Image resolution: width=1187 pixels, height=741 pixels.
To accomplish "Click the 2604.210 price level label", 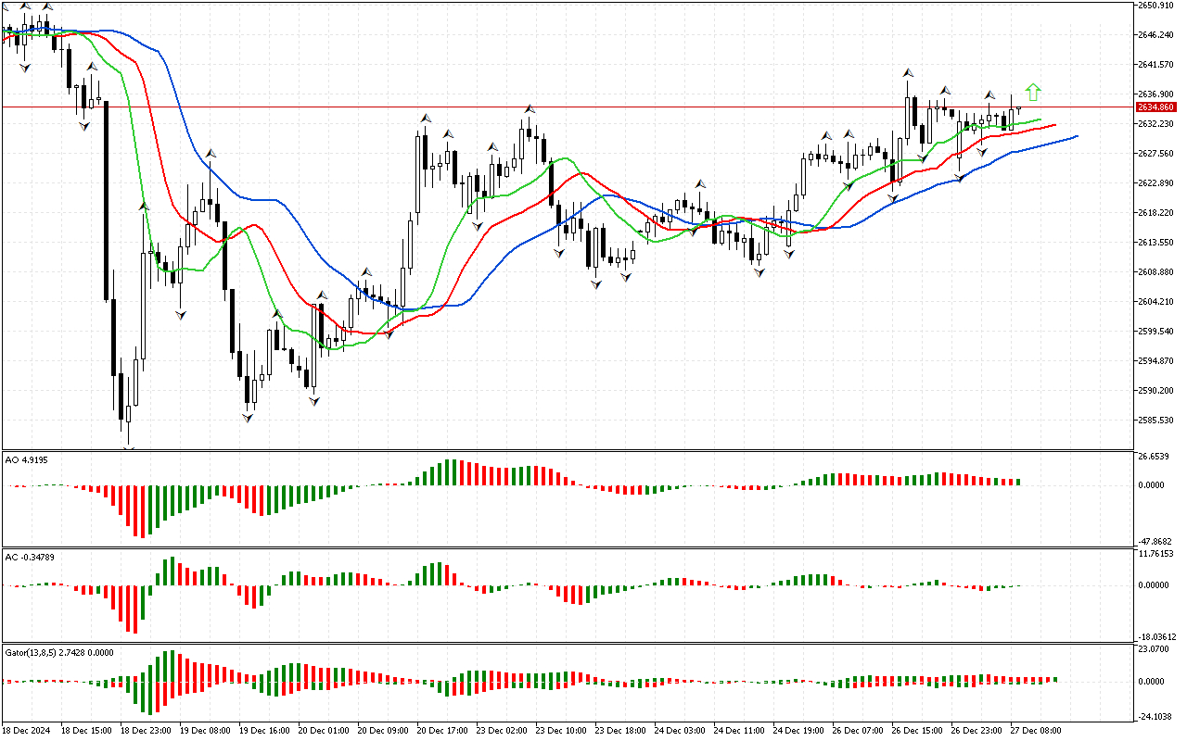I will (1156, 302).
